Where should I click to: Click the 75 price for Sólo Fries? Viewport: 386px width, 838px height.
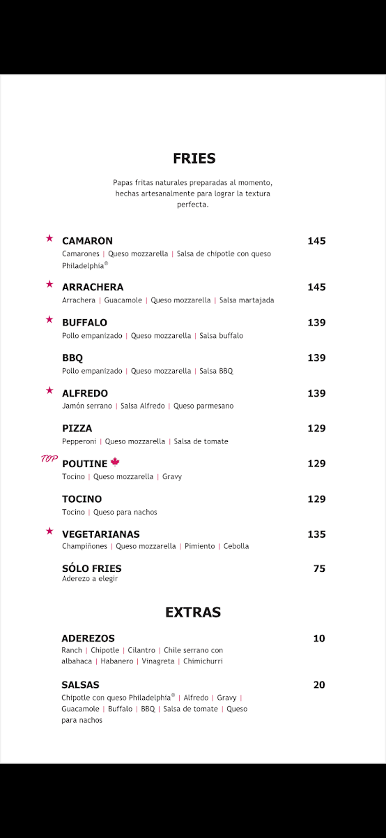point(319,568)
